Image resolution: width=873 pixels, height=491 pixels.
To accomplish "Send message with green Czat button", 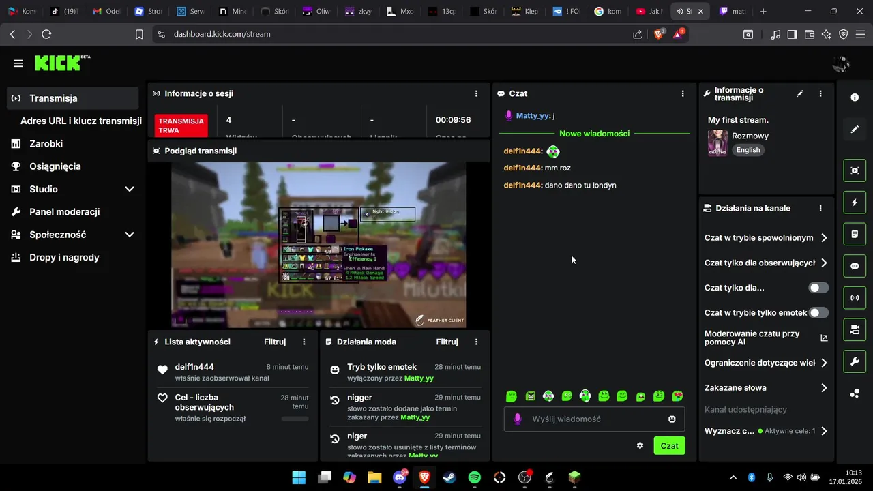I will tap(669, 445).
